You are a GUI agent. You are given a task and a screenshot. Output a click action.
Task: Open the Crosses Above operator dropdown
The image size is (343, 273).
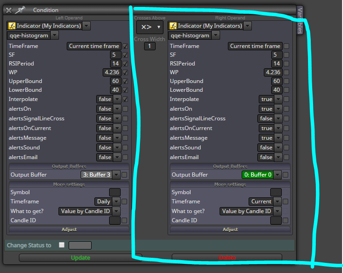pyautogui.click(x=150, y=27)
